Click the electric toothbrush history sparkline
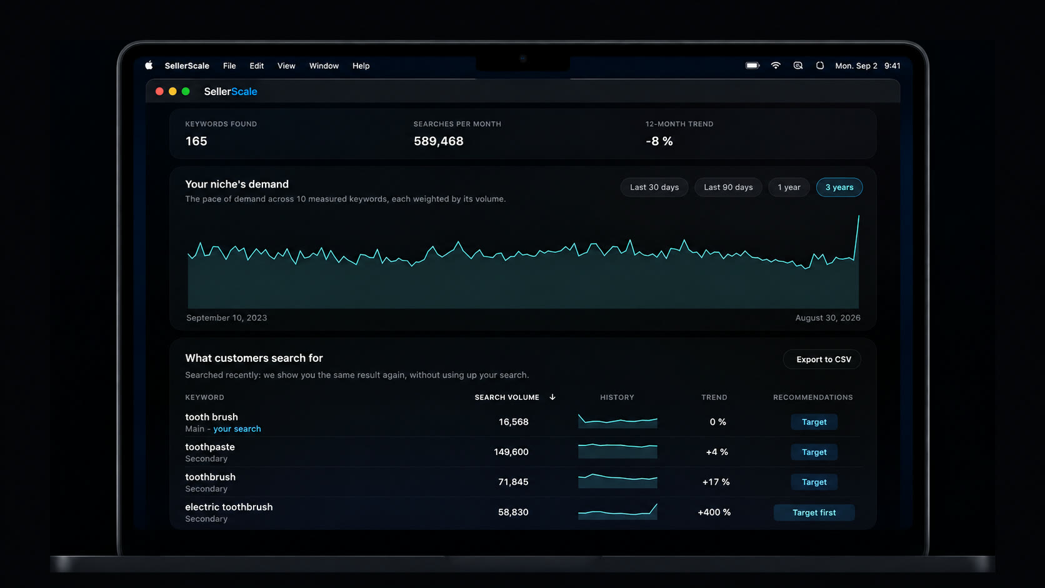 point(617,511)
